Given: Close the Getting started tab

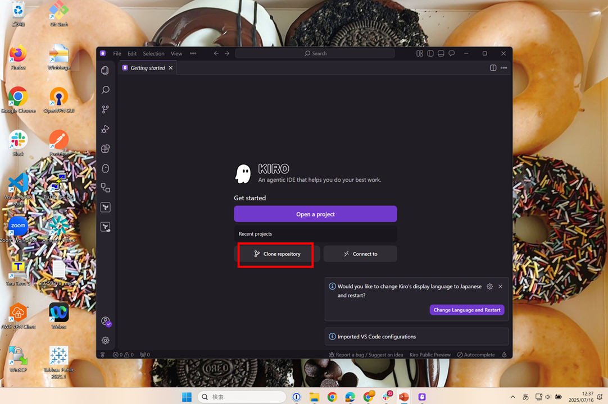Looking at the screenshot, I should click(x=171, y=68).
